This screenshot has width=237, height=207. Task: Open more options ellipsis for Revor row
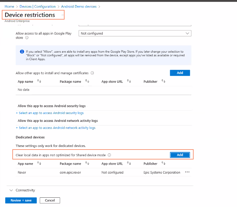pos(187,172)
